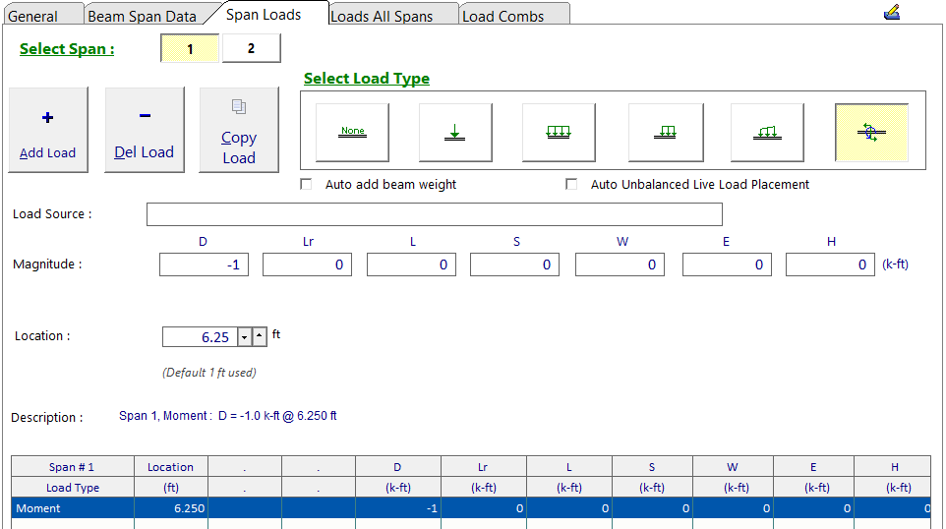The width and height of the screenshot is (946, 529).
Task: Choose the trapezoidal varying load icon
Action: coord(767,133)
